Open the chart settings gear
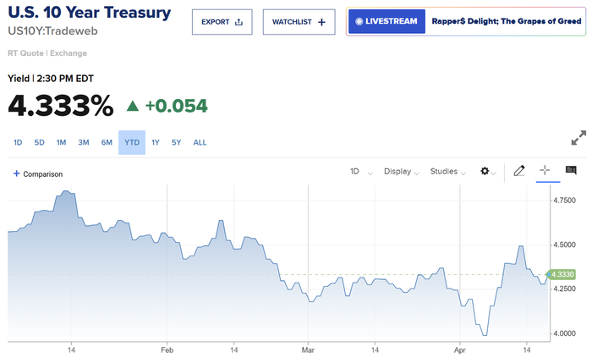The width and height of the screenshot is (592, 363). 485,171
